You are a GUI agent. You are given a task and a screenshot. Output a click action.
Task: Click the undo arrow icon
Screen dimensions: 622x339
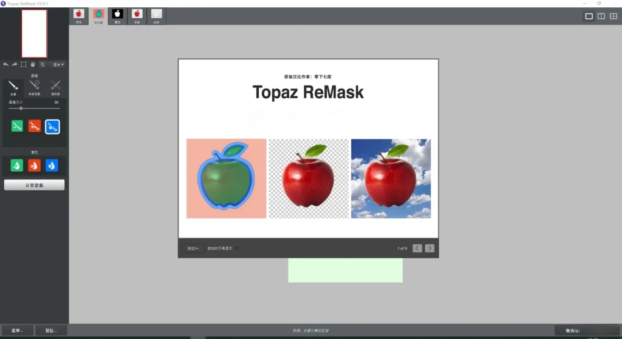click(x=5, y=64)
